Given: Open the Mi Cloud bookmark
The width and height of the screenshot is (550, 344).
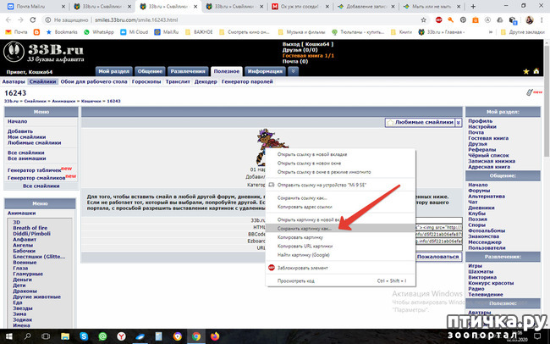Looking at the screenshot, I should point(134,32).
